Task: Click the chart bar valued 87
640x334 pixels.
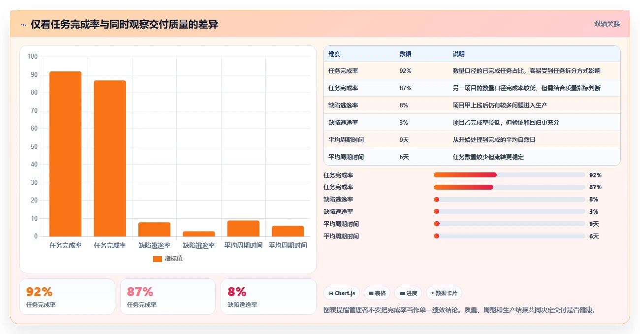Action: (110, 159)
